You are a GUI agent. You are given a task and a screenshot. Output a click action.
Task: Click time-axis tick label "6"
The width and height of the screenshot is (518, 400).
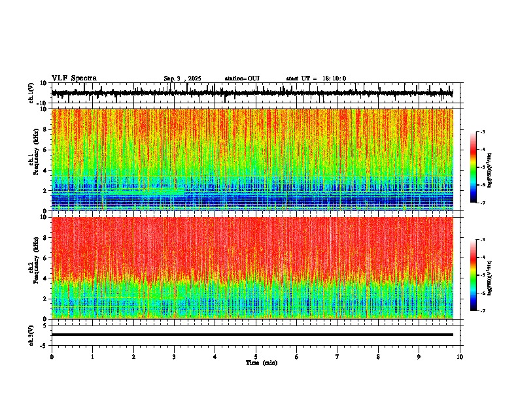click(x=297, y=357)
